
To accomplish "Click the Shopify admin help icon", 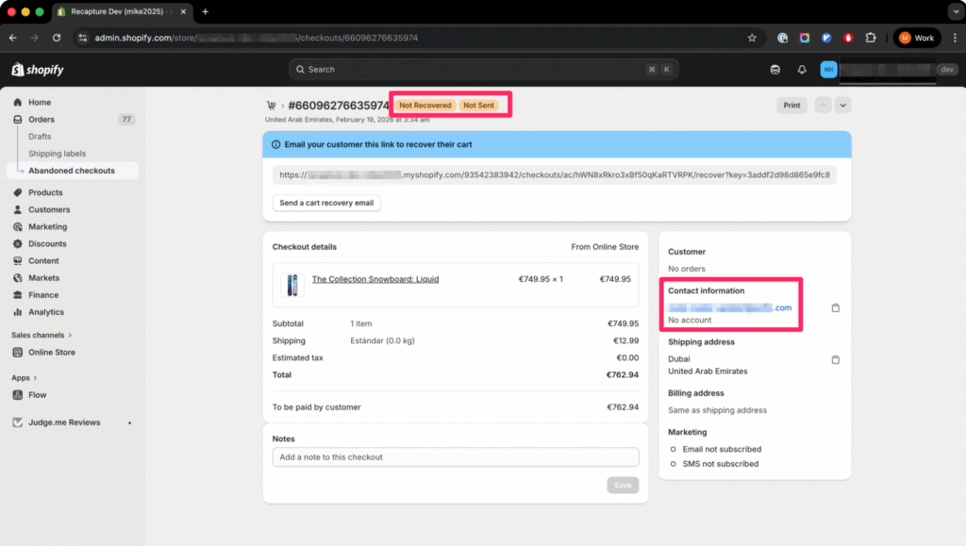I will (x=774, y=69).
